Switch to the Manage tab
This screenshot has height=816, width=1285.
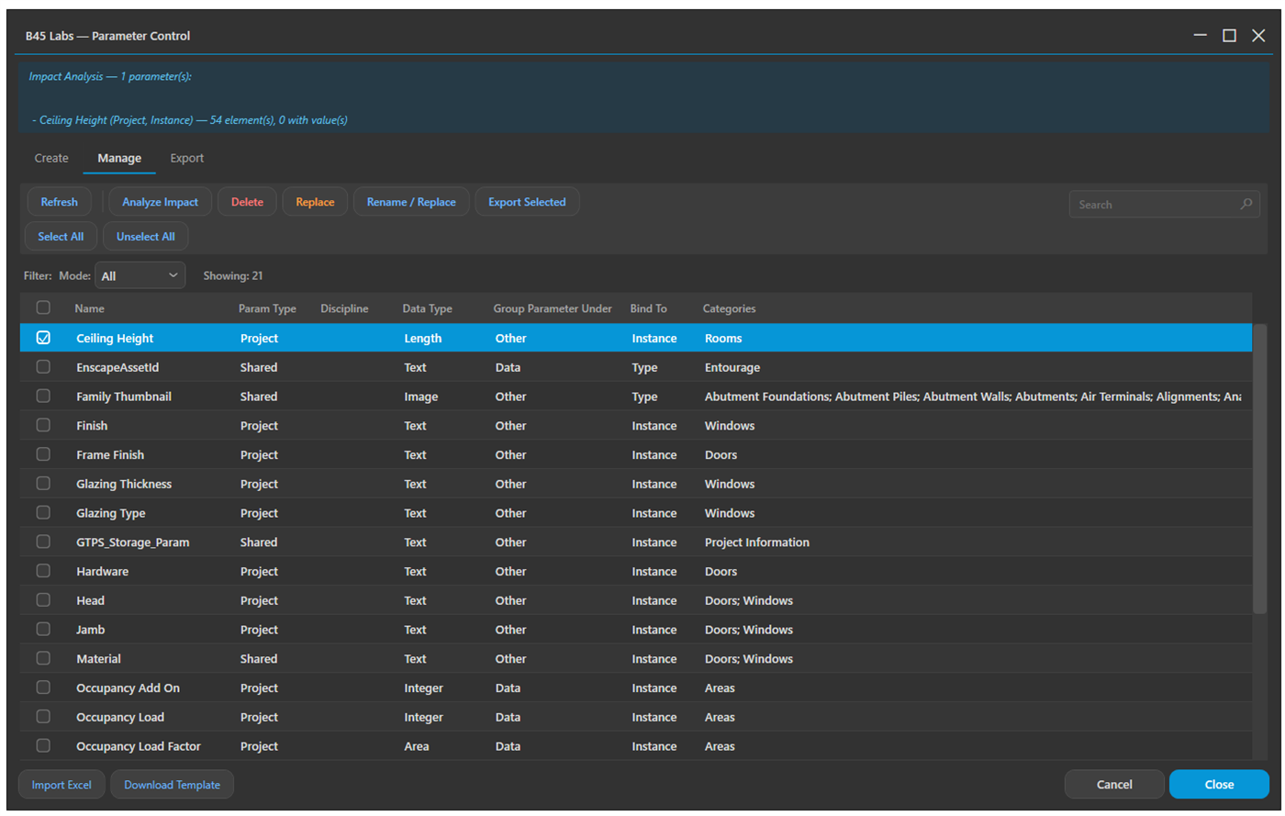[x=119, y=158]
